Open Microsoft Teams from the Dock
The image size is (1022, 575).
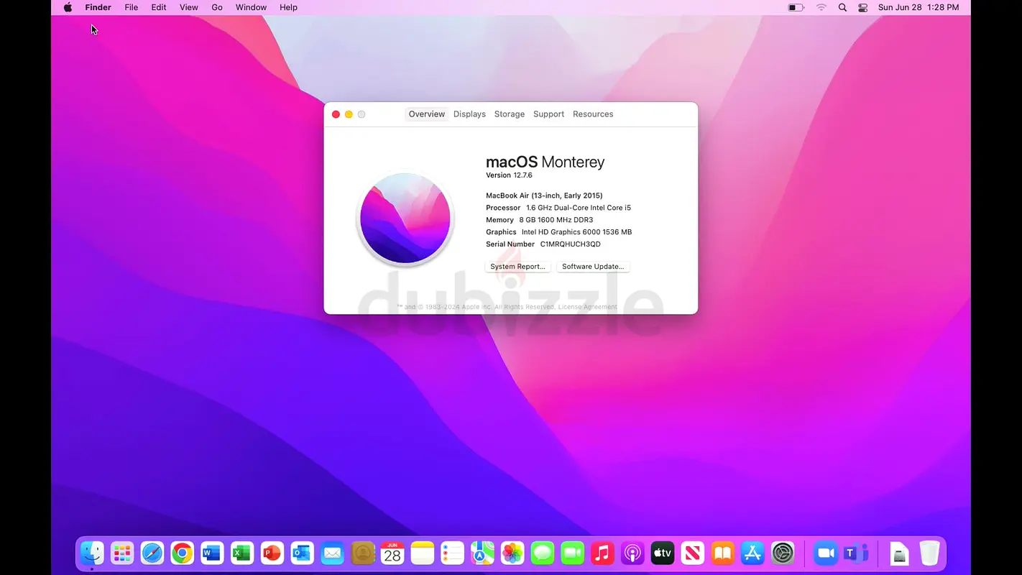coord(856,553)
